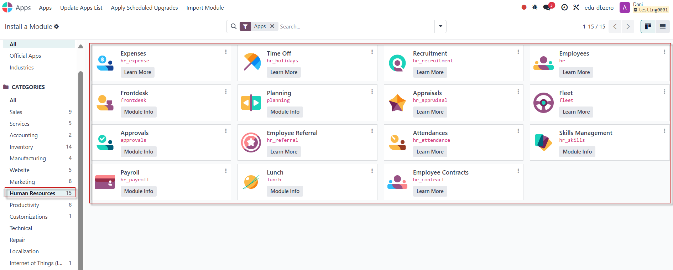The width and height of the screenshot is (673, 270).
Task: Click the sidebar vertical scrollbar
Action: (x=80, y=170)
